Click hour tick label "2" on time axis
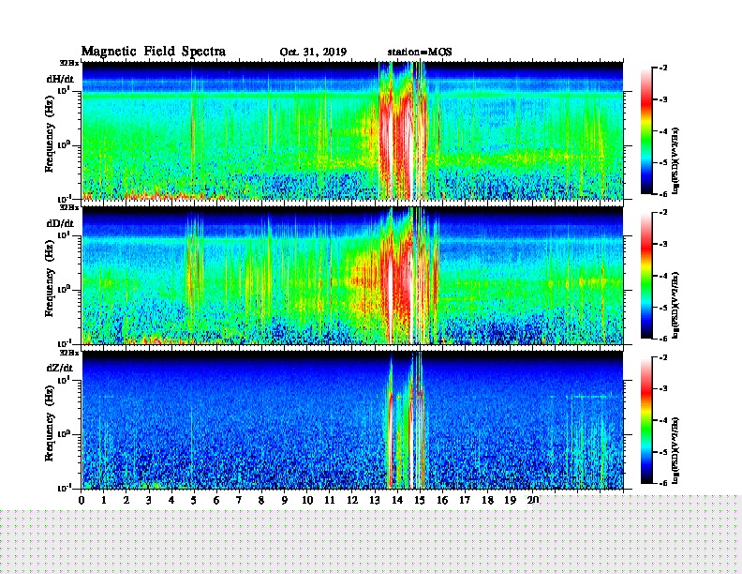742x574 pixels. pyautogui.click(x=126, y=501)
